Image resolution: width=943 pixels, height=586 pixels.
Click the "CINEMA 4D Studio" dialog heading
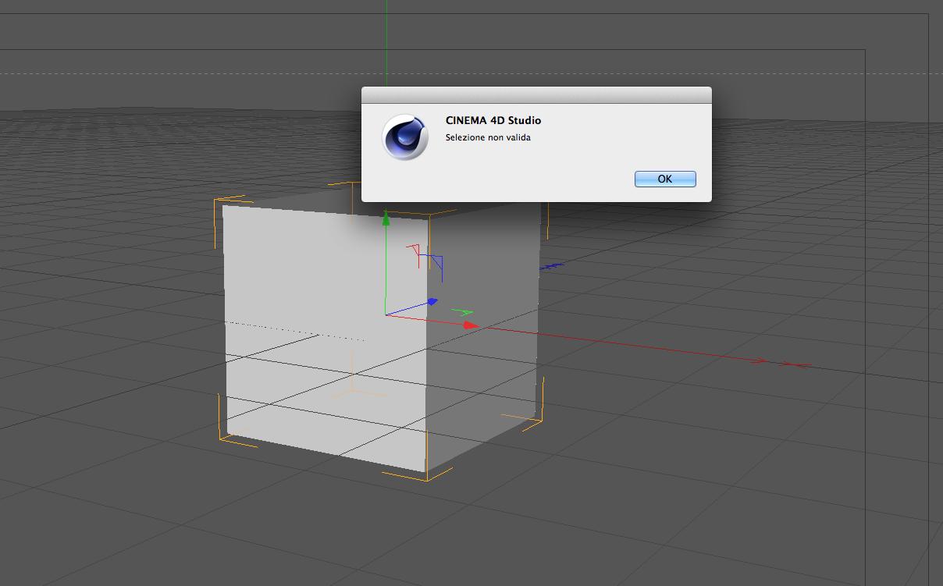(493, 120)
